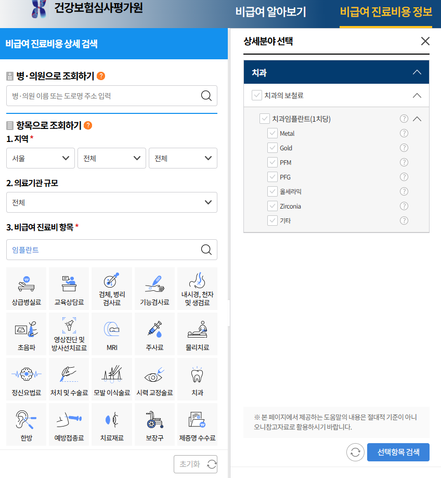Click the 선택항목 검색 button

coord(398,452)
